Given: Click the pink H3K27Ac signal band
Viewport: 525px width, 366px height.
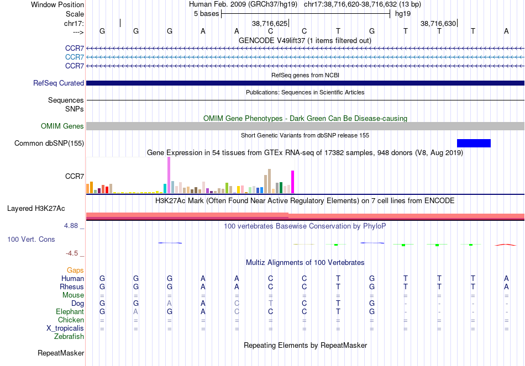Looking at the screenshot, I should (305, 216).
